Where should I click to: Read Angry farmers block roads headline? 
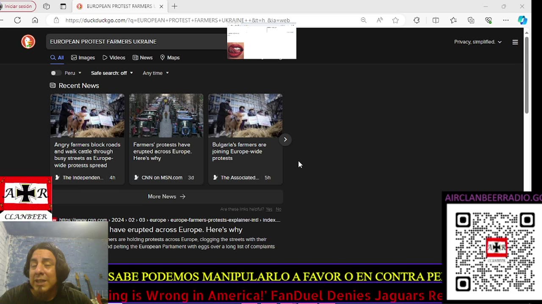coord(87,155)
